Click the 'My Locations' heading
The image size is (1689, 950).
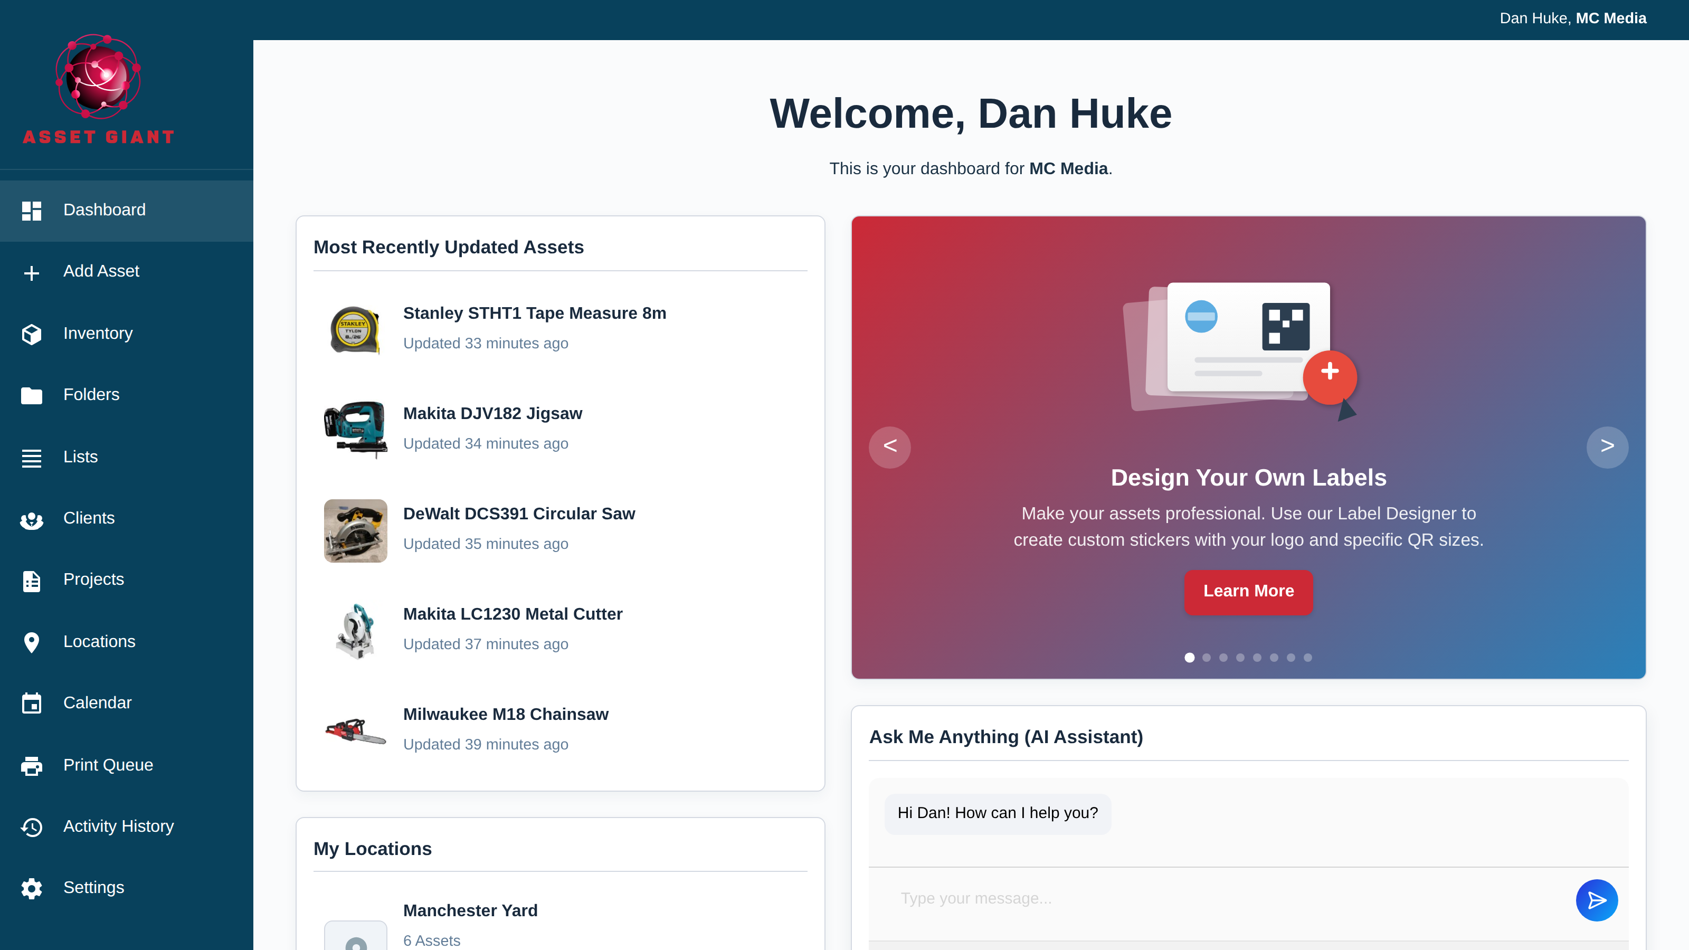tap(373, 849)
